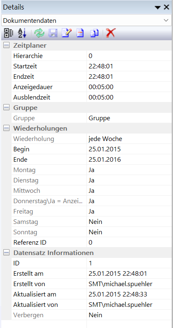Click the copy documents icon
This screenshot has width=173, height=328.
(x=94, y=33)
